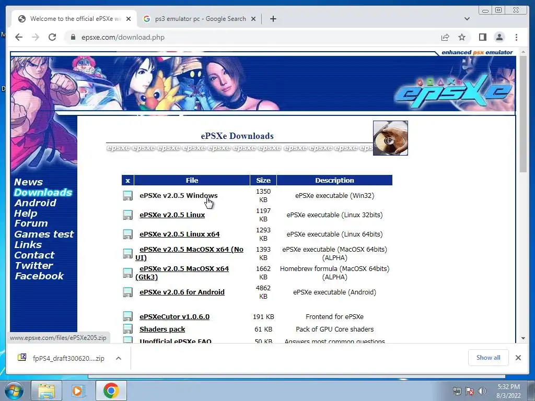Screen dimensions: 535x401
Task: Open Windows Explorer from taskbar
Action: [x=46, y=391]
